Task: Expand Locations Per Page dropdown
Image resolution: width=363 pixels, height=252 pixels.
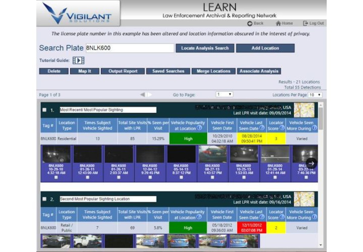Action: pos(315,95)
